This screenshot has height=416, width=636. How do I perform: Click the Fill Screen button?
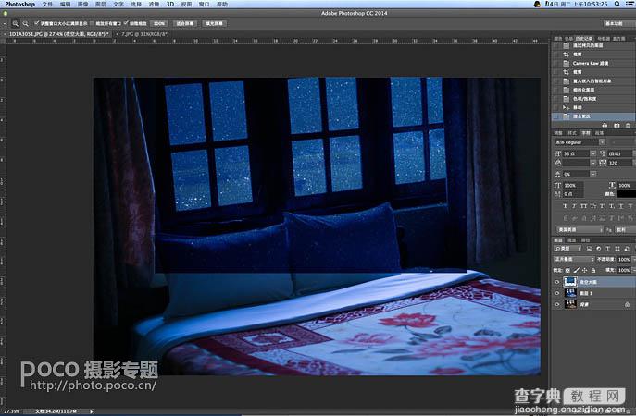point(214,23)
